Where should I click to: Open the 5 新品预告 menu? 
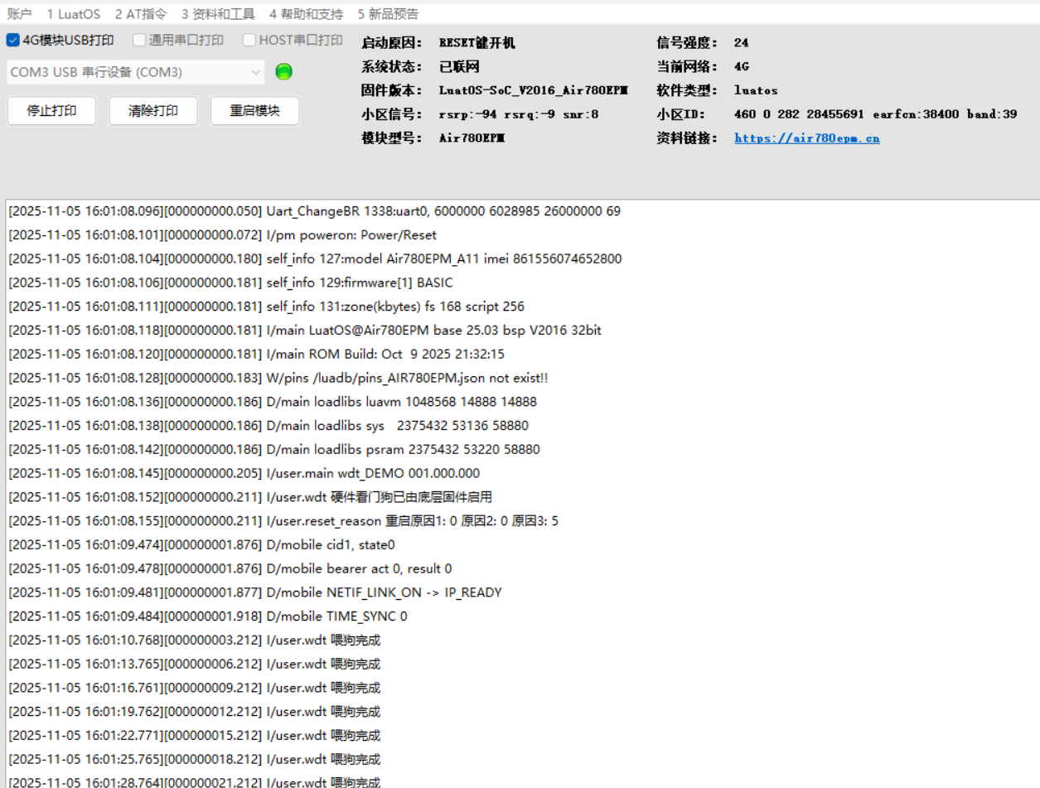point(388,14)
